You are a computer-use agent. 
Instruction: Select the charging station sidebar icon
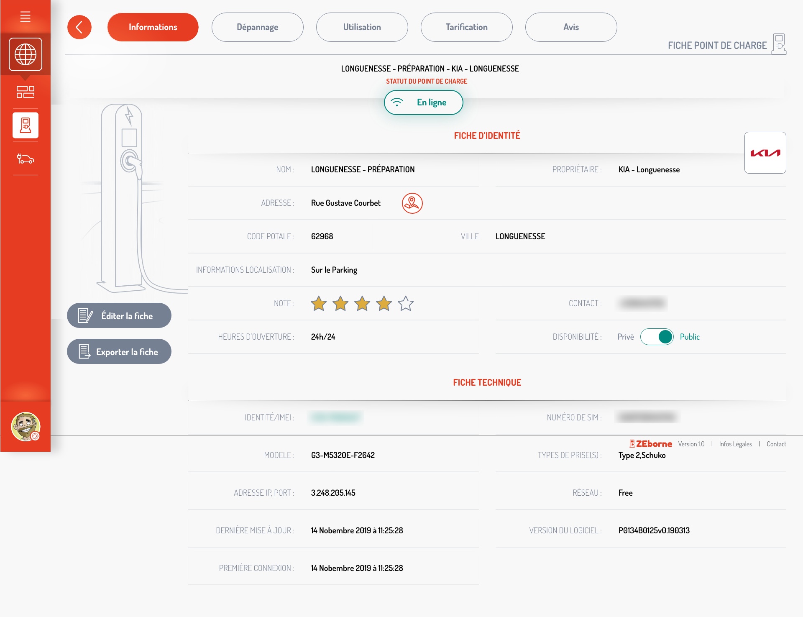pos(26,125)
